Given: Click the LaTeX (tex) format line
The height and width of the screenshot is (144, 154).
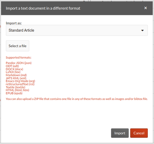Looking at the screenshot, I should (13, 72).
